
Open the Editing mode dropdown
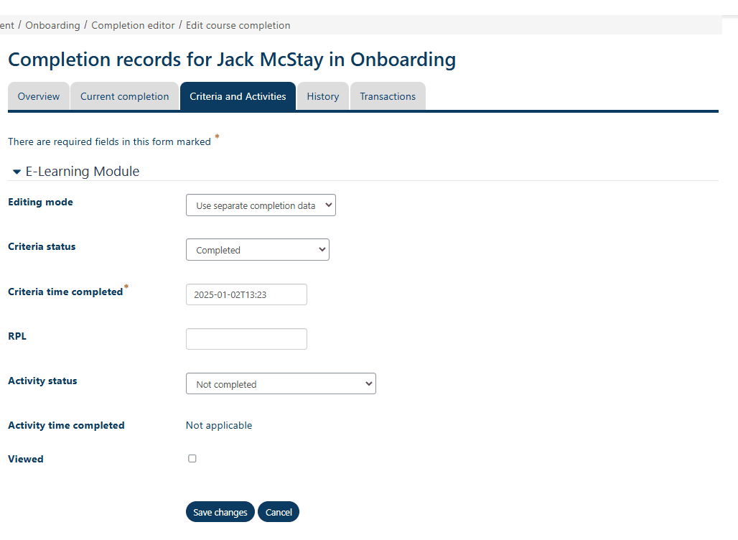(261, 205)
